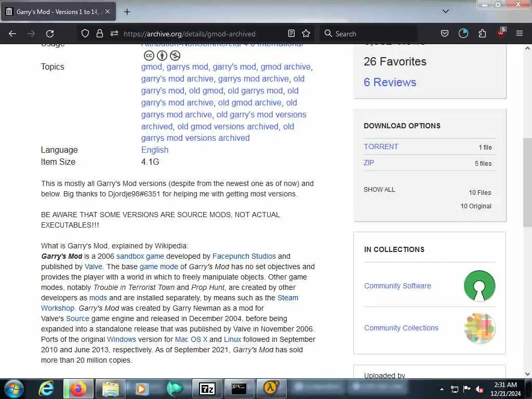Click the Firefox Search box
This screenshot has width=532, height=399.
[x=368, y=34]
